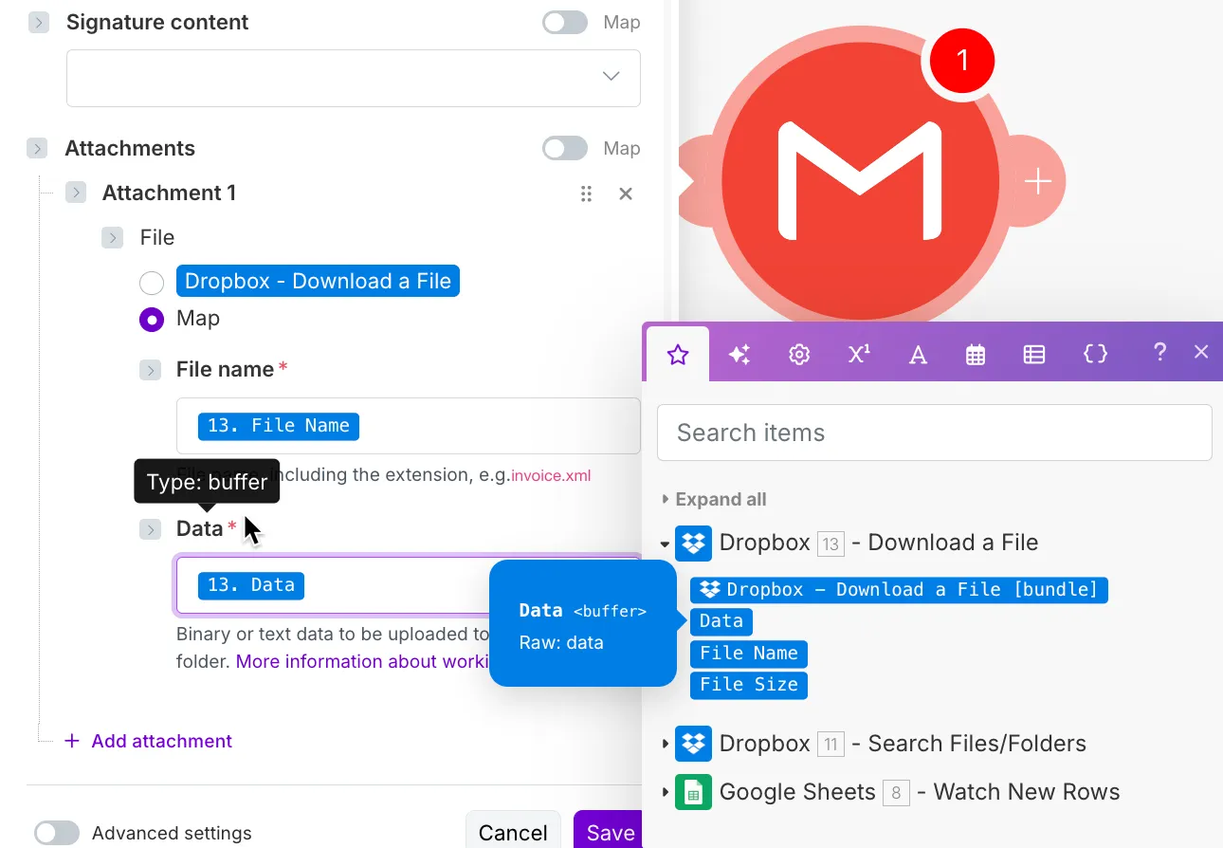Toggle the Advanced settings switch
This screenshot has width=1223, height=848.
point(57,833)
